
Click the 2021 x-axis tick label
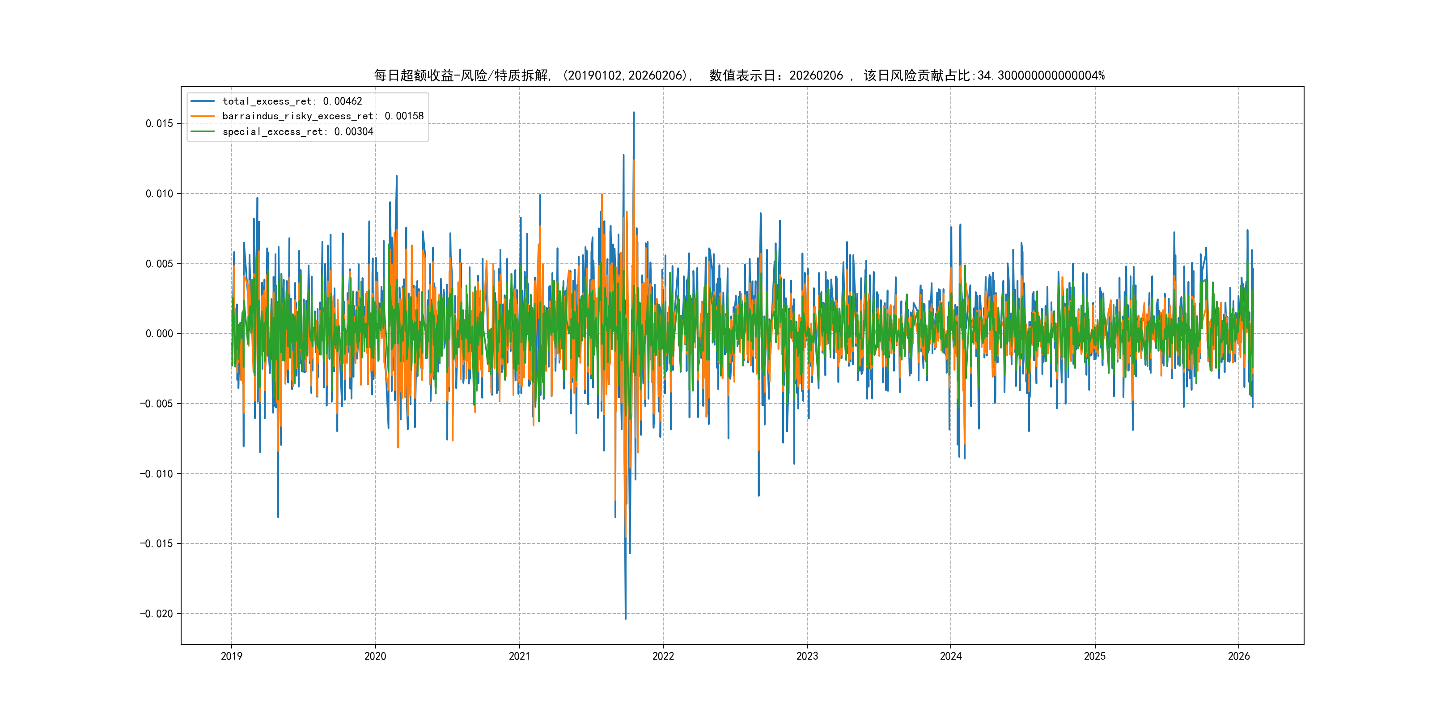coord(519,656)
